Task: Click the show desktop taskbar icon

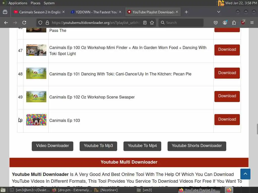Action: tap(3, 190)
